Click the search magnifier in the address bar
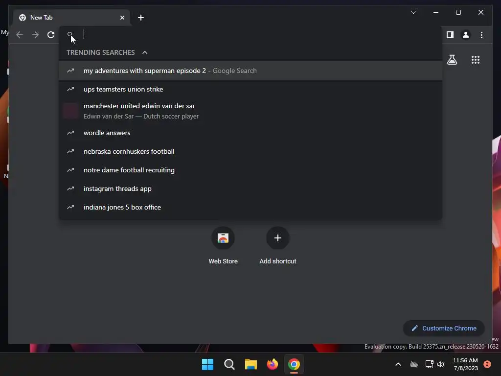This screenshot has width=501, height=376. [70, 34]
